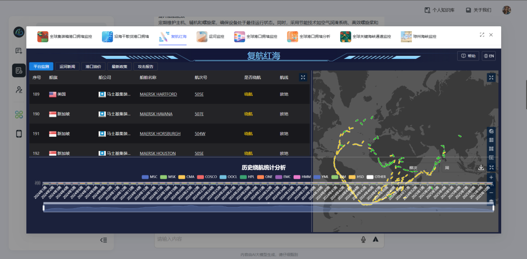Switch to the 港口油价 sub-tab

(93, 66)
